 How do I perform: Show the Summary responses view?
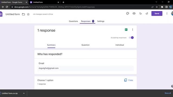point(51,45)
